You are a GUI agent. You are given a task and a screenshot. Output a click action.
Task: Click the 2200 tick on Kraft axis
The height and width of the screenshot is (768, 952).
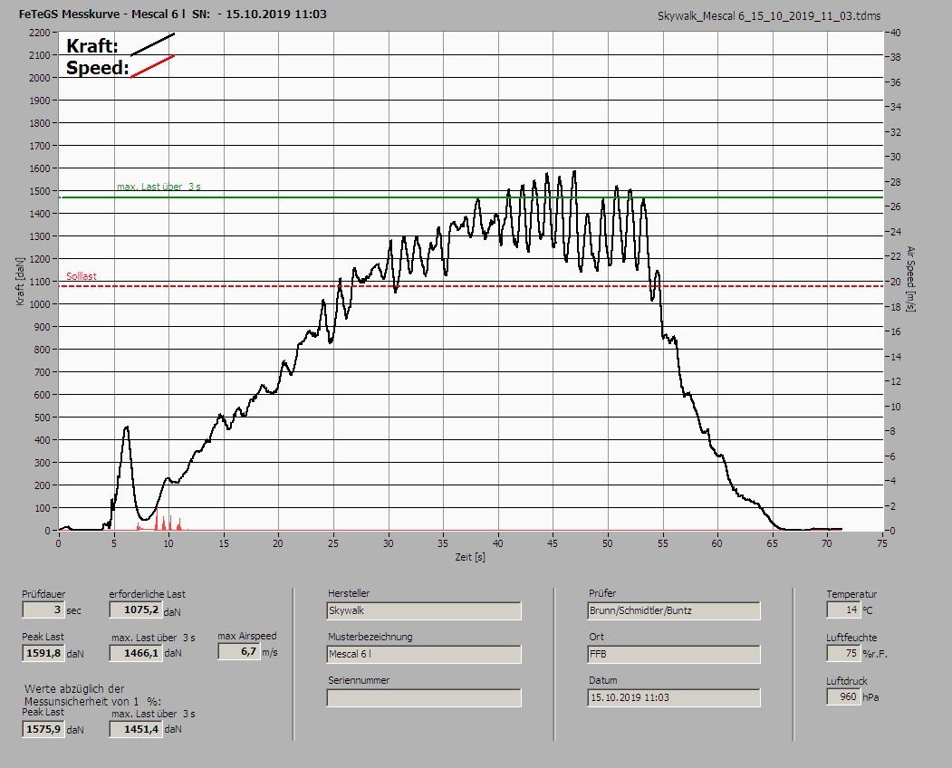click(40, 33)
